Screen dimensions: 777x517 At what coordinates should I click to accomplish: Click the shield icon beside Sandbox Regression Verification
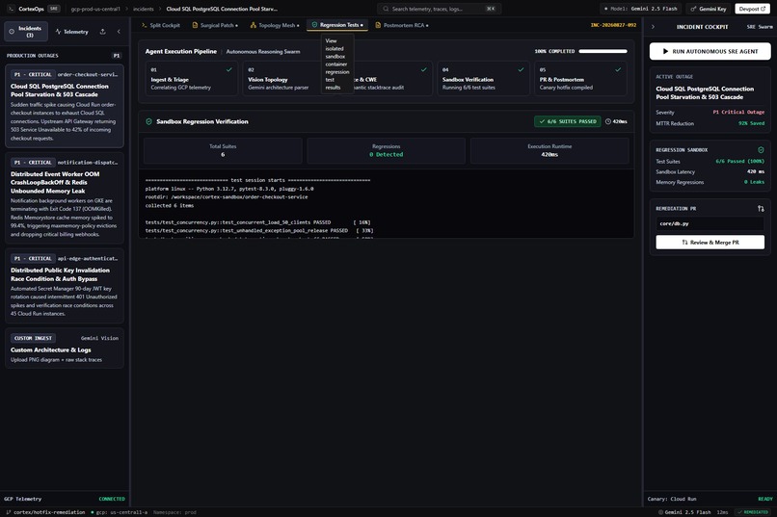tap(148, 121)
